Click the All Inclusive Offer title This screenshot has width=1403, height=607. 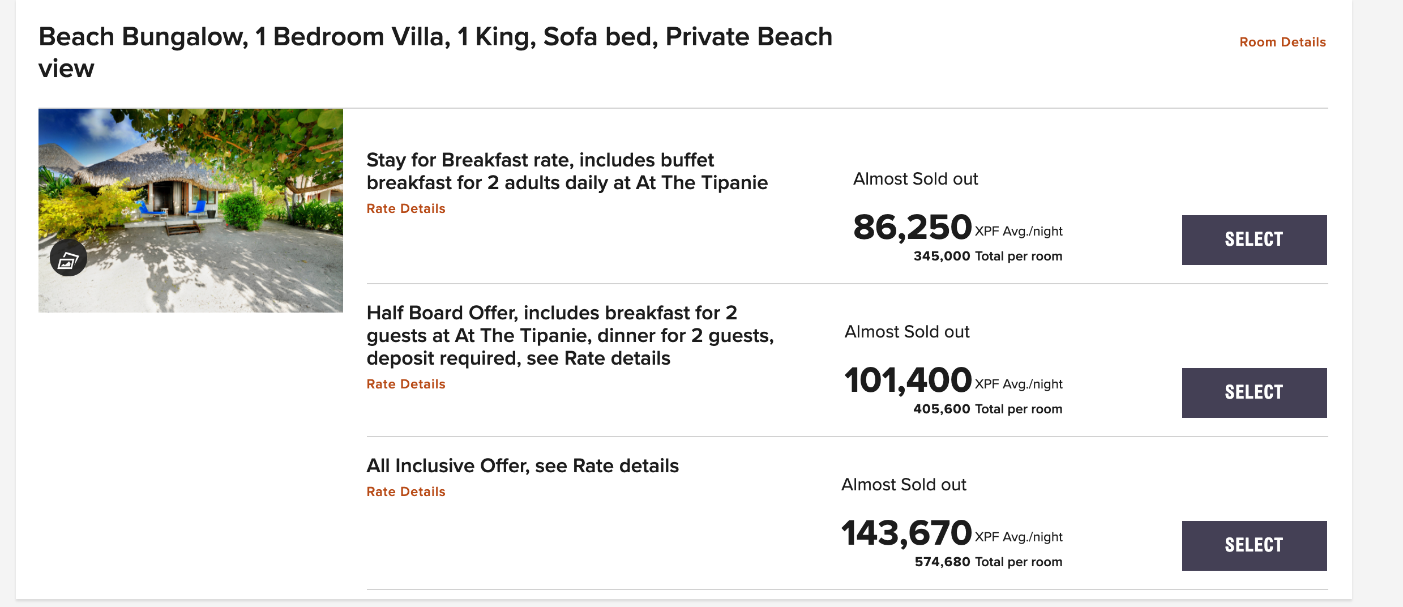pos(522,466)
